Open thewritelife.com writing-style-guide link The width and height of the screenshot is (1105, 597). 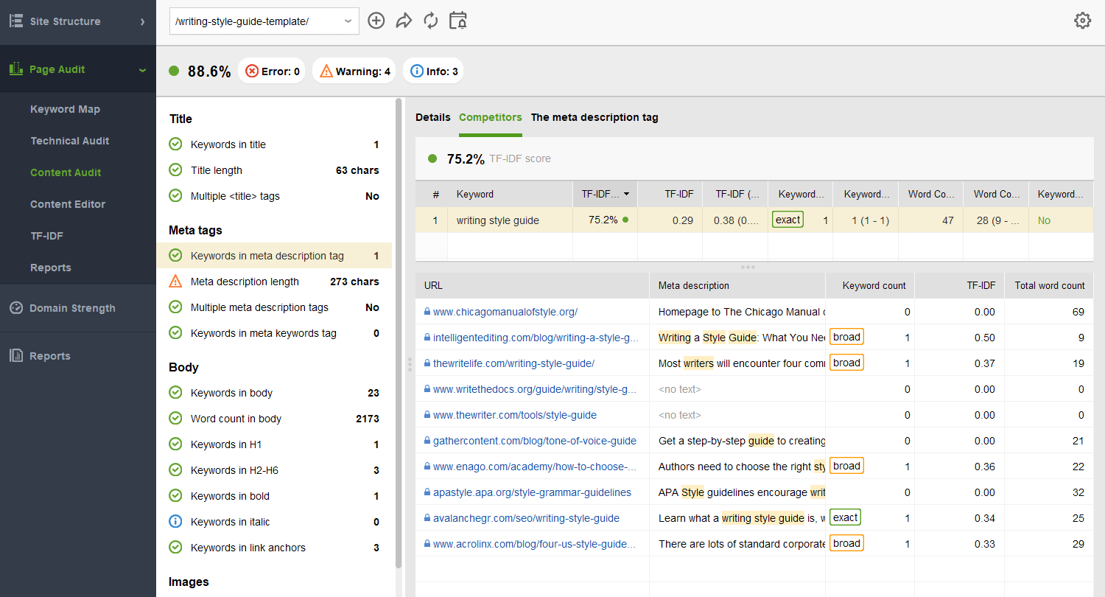(513, 363)
